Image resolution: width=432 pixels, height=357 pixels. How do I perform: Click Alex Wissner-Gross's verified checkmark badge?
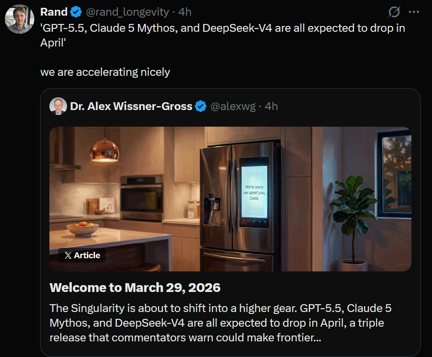tap(201, 106)
